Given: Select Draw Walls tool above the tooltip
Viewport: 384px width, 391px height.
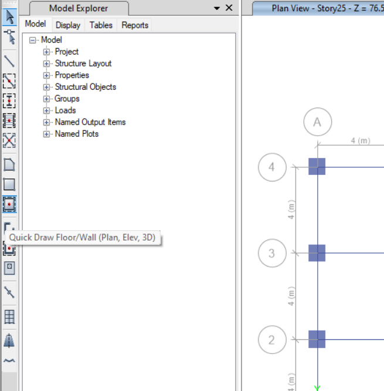Looking at the screenshot, I should [x=9, y=227].
